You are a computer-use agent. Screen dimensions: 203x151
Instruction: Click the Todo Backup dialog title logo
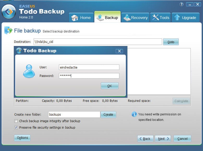tap(19, 51)
